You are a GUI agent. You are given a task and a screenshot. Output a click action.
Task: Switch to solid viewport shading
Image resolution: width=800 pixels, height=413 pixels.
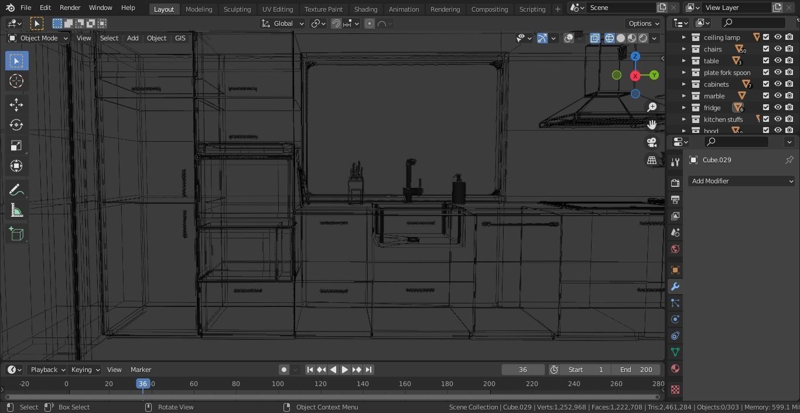621,38
